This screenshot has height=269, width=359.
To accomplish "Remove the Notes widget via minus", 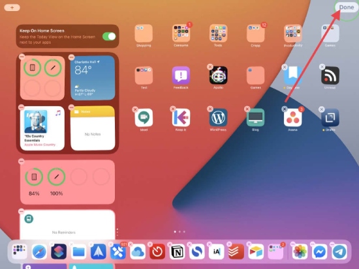I will coord(71,107).
